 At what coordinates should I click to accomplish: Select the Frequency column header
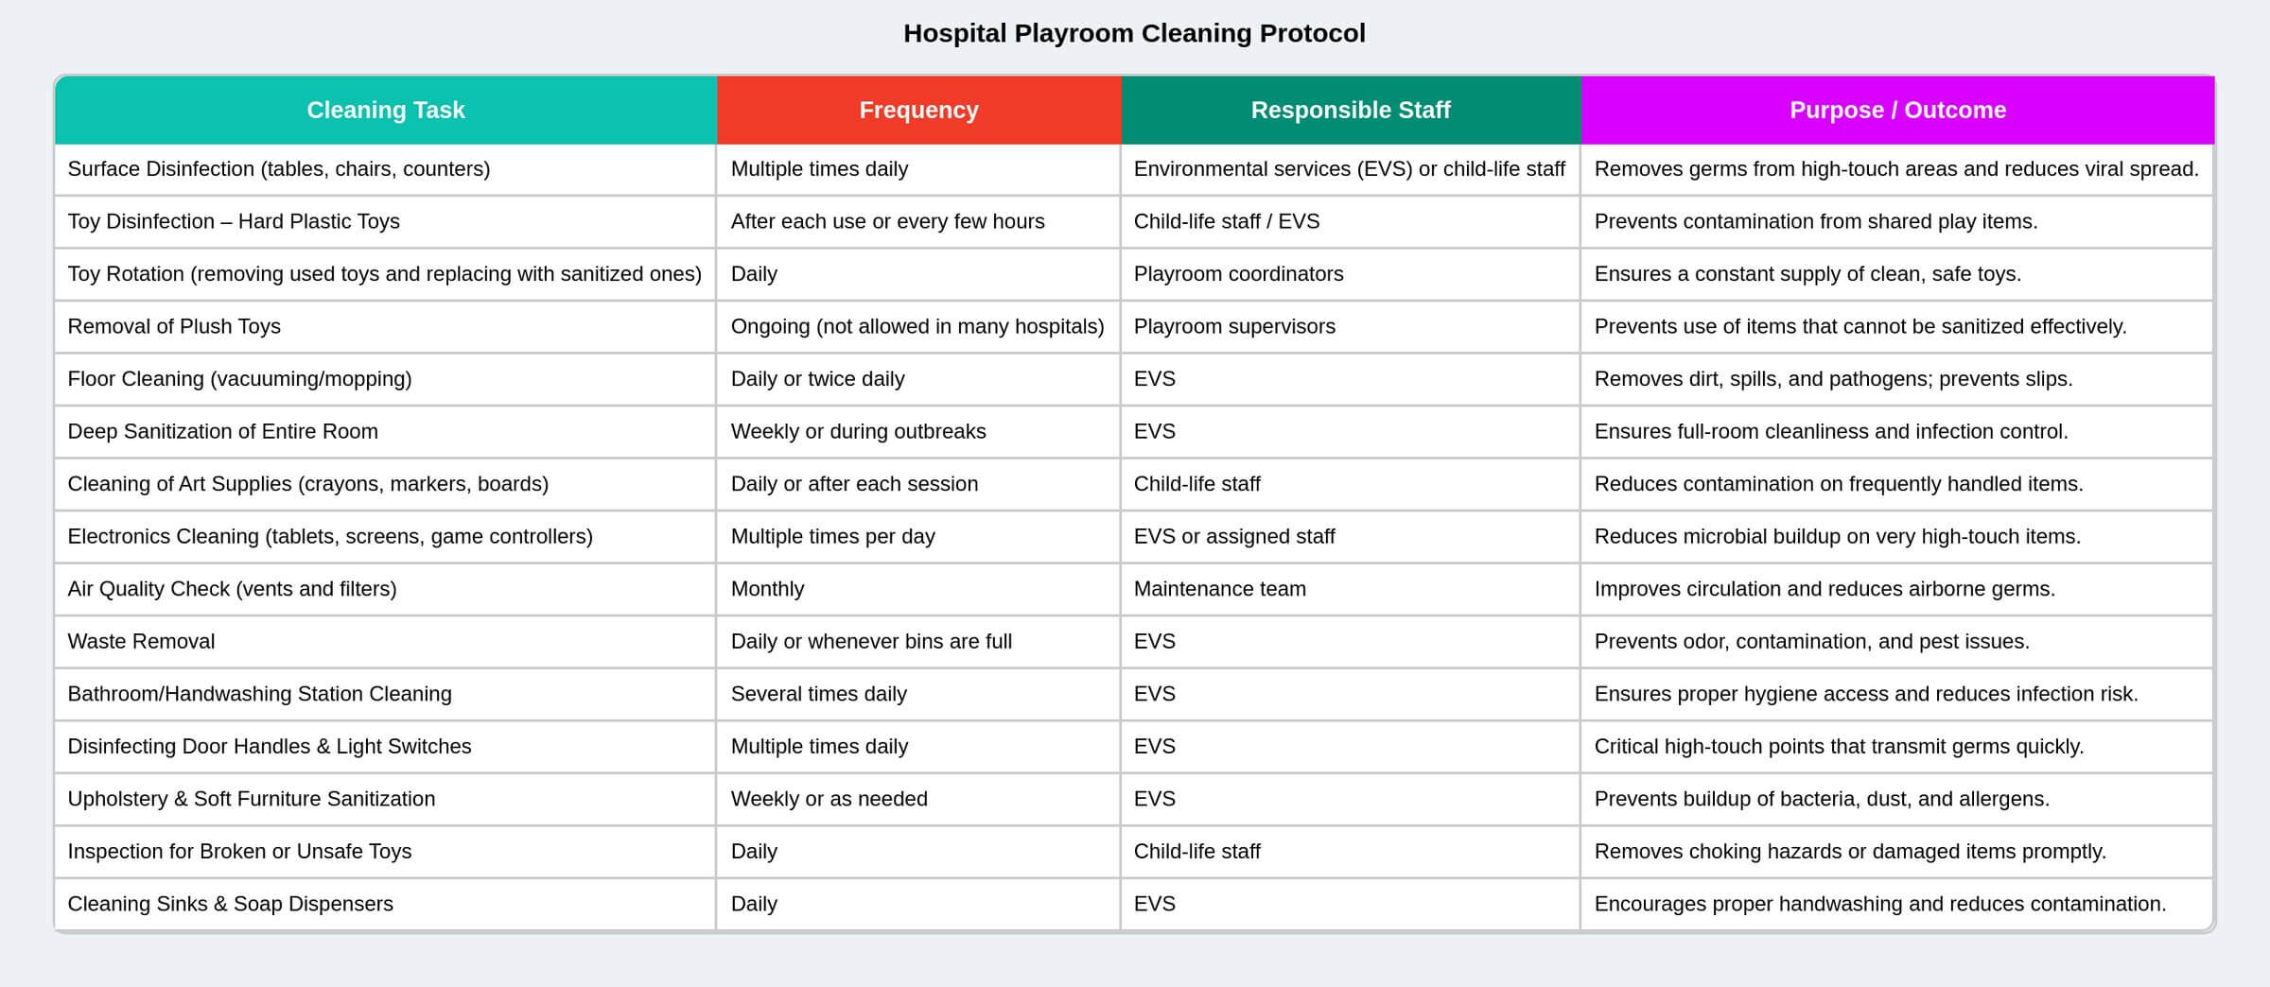[x=918, y=111]
